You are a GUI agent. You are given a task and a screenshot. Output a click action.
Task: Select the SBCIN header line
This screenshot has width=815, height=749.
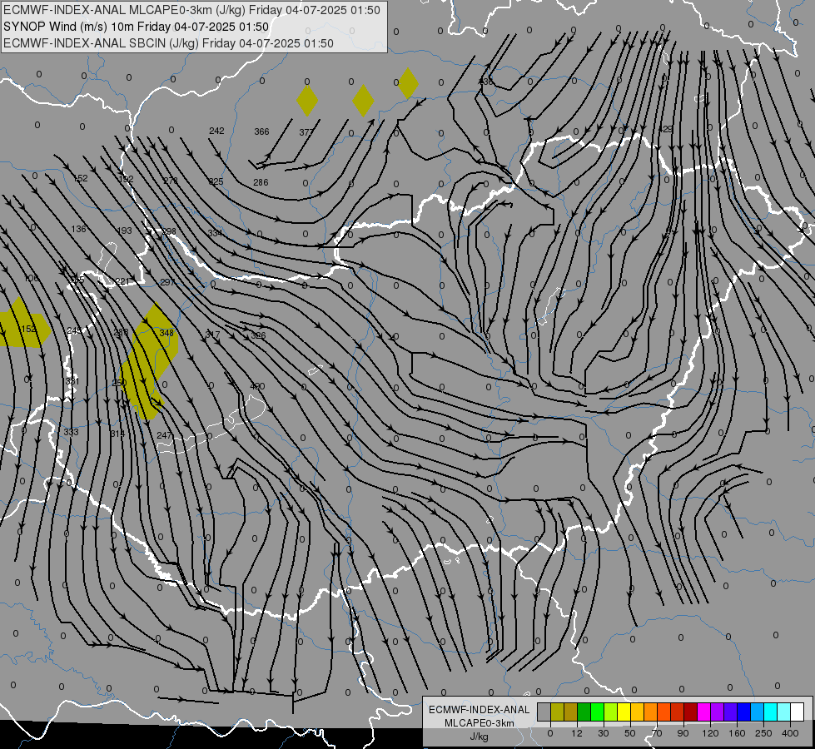click(x=168, y=43)
